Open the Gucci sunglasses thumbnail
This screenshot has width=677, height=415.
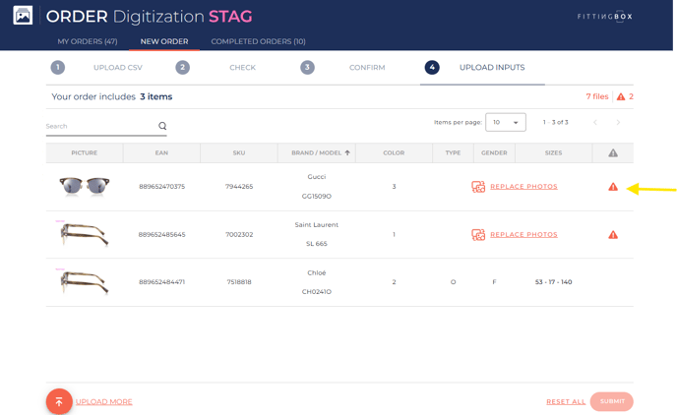pos(85,187)
